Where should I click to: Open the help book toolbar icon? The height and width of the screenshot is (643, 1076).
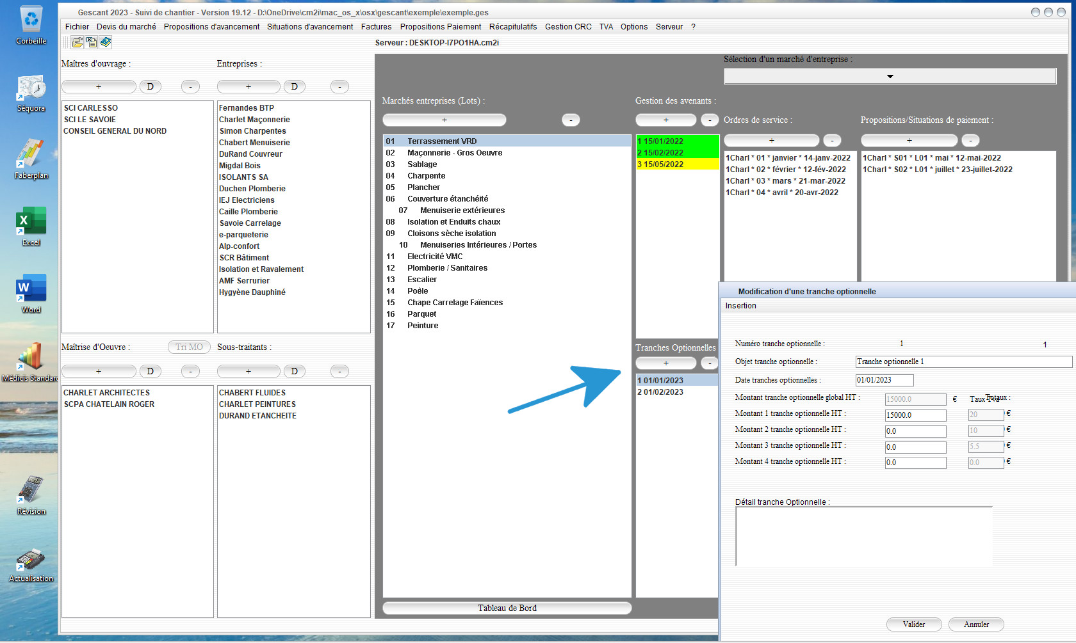pos(106,42)
